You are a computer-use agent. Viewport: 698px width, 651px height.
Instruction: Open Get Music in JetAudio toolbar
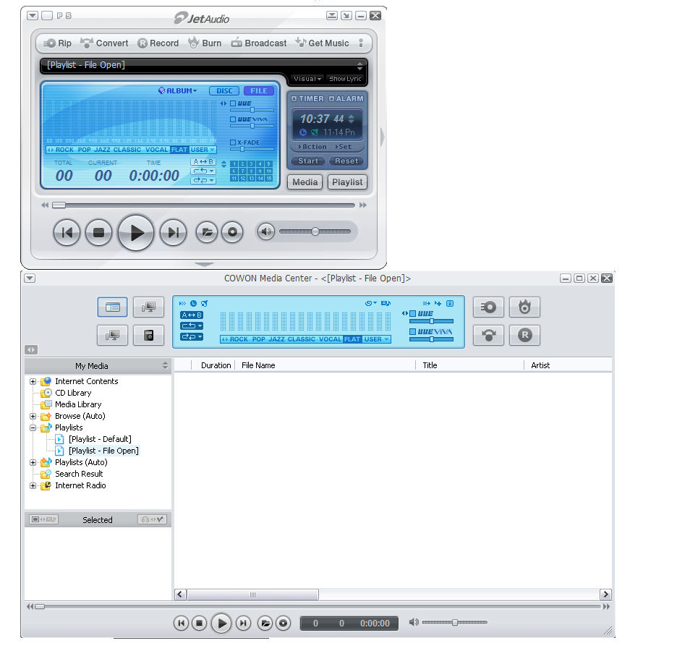tap(322, 43)
